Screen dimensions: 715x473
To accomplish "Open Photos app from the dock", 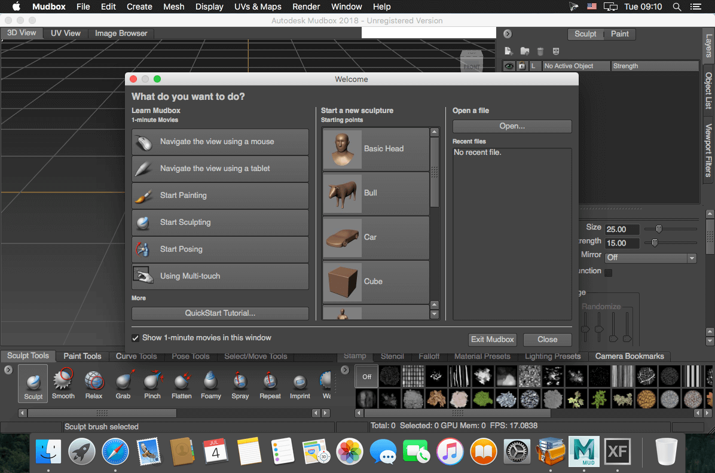I will [x=350, y=452].
